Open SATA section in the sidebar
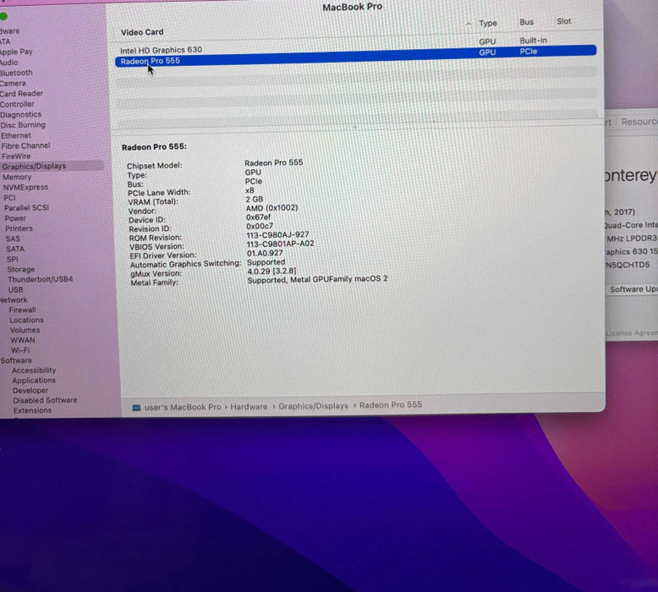The height and width of the screenshot is (592, 658). pyautogui.click(x=15, y=249)
